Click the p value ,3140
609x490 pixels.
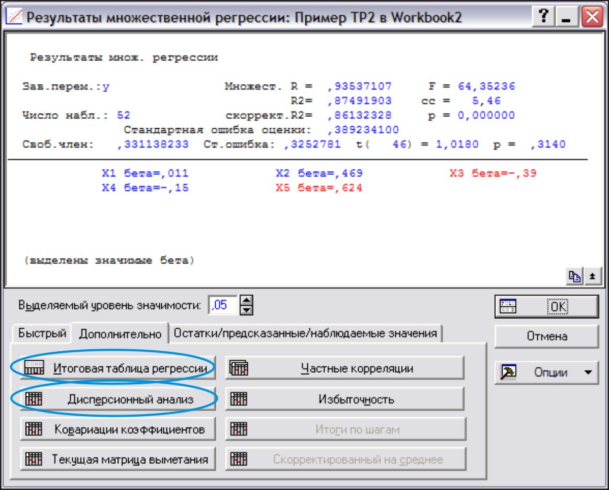(x=548, y=144)
